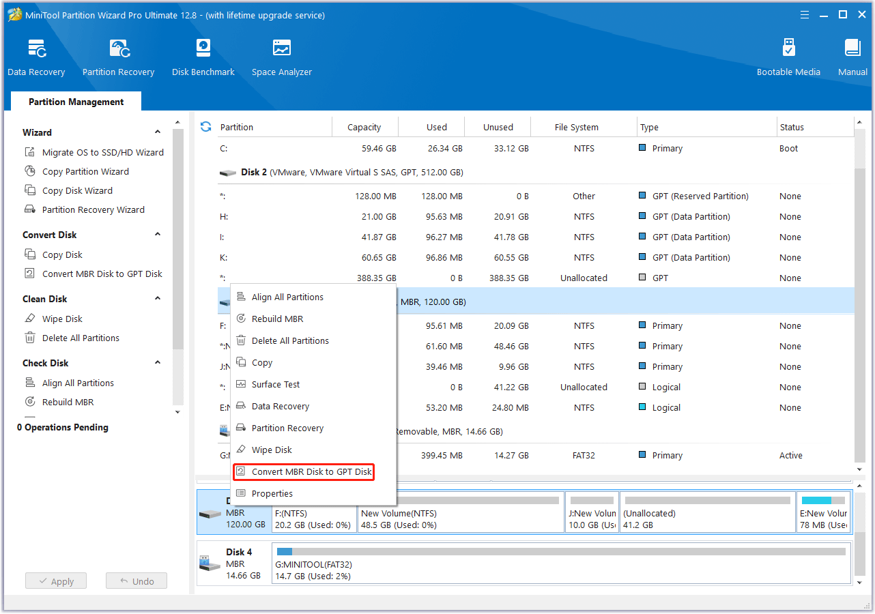
Task: Choose Rebuild MBR from the context menu
Action: click(x=313, y=319)
